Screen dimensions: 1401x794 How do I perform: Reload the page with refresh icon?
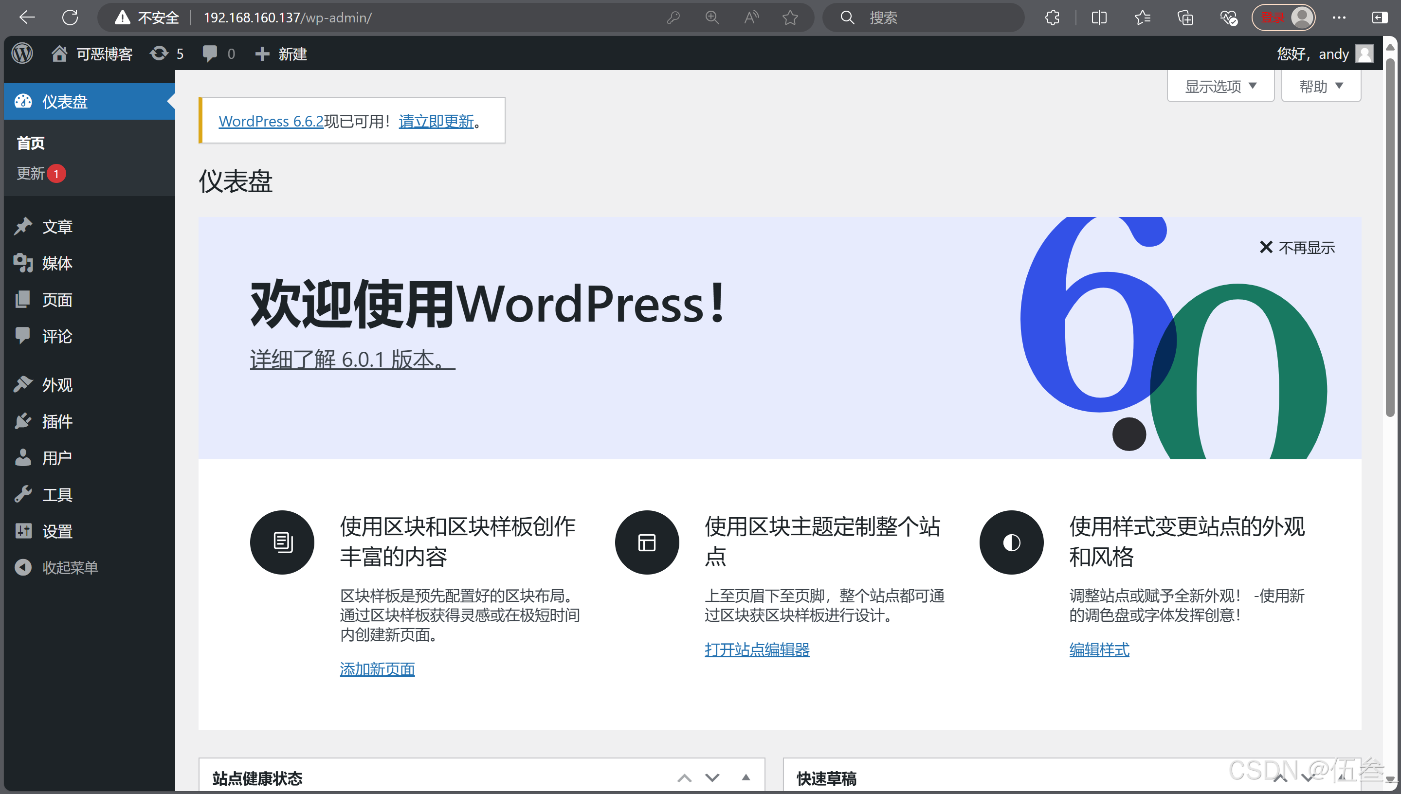(x=70, y=18)
